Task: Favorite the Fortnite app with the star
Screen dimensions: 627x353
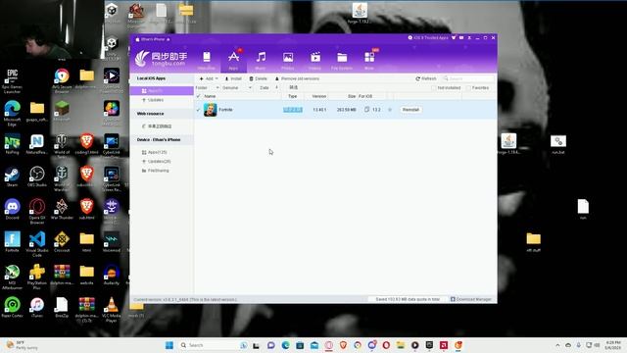Action: click(x=390, y=110)
